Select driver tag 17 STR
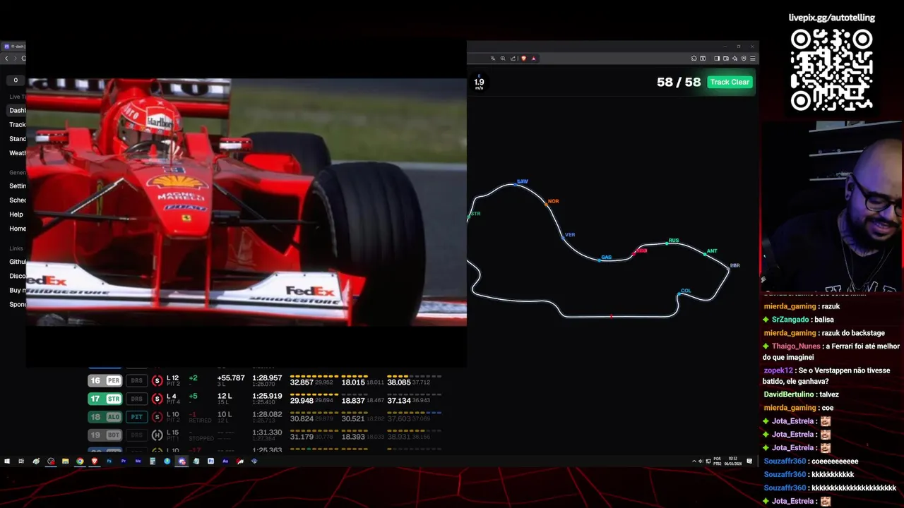904x508 pixels. click(x=105, y=399)
